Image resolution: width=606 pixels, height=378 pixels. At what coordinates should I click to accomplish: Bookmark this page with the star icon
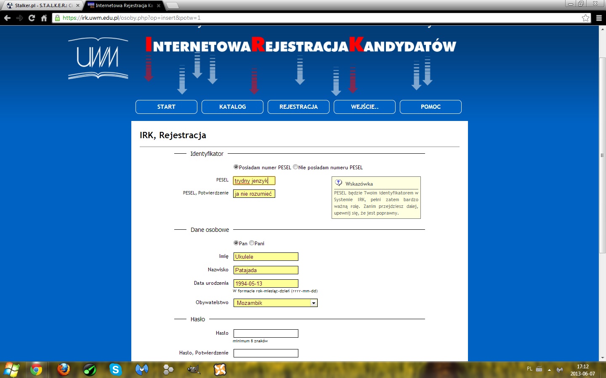click(x=585, y=18)
